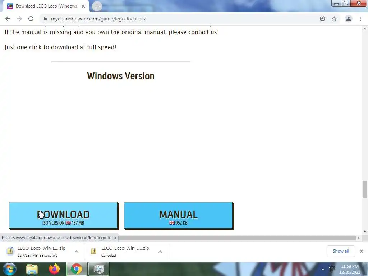Viewport: 368px width, 276px height.
Task: Open the share this page icon
Action: [x=322, y=19]
